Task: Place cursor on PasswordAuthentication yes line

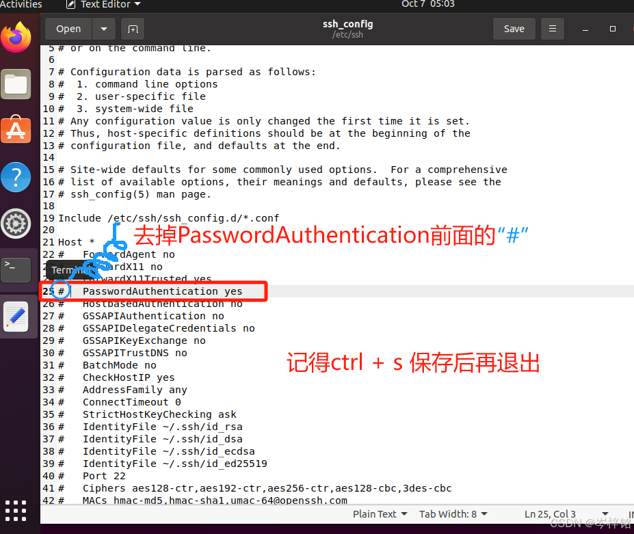Action: pyautogui.click(x=162, y=291)
